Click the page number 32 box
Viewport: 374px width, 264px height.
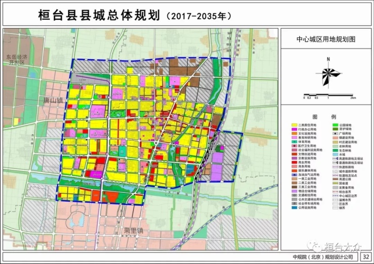point(365,256)
